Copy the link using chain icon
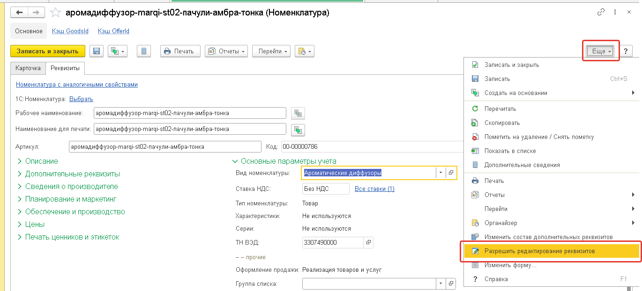Screen dimensions: 642x291 tap(601, 13)
